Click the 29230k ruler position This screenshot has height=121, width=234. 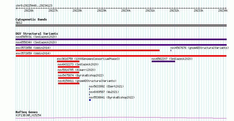pos(126,10)
